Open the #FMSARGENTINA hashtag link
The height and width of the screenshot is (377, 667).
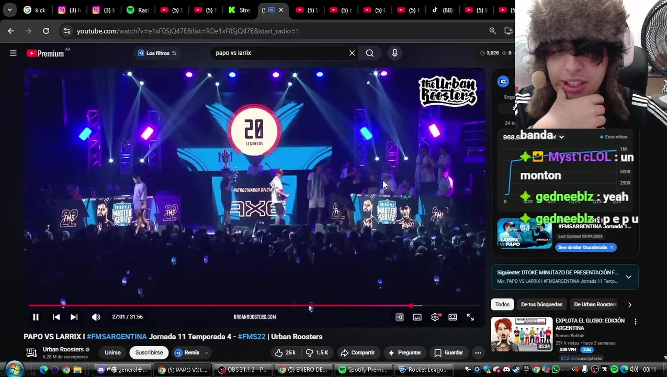tap(117, 337)
